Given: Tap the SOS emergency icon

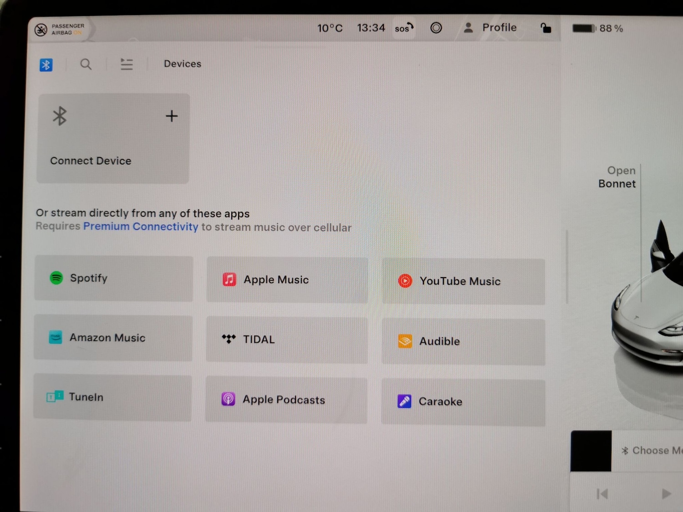Looking at the screenshot, I should click(404, 28).
